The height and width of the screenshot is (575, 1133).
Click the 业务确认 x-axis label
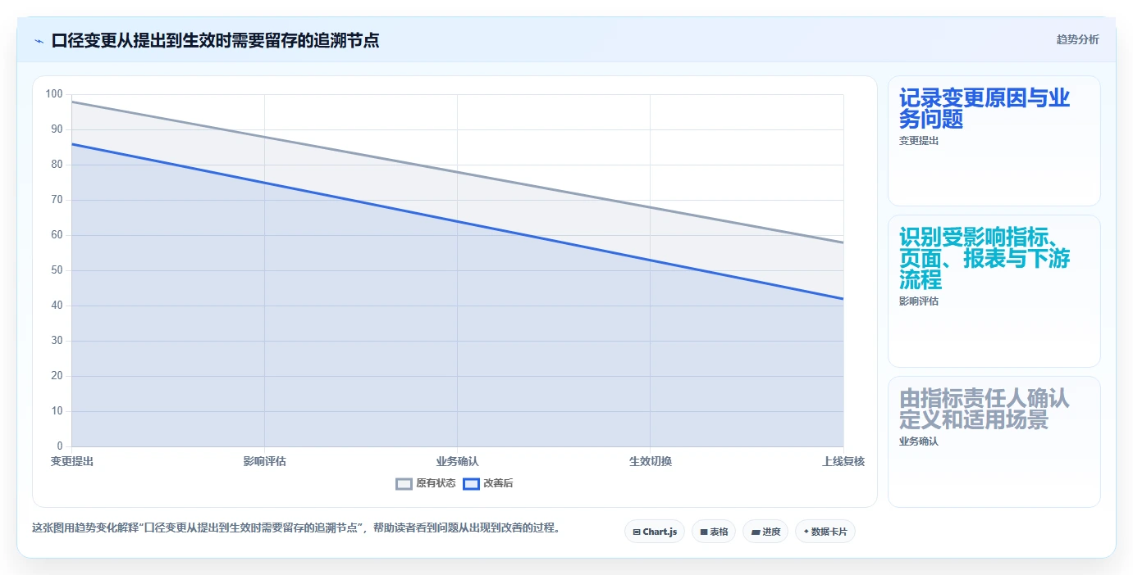[x=457, y=461]
